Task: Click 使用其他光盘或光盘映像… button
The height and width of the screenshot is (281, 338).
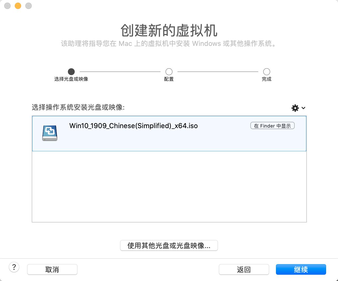Action: pyautogui.click(x=169, y=245)
